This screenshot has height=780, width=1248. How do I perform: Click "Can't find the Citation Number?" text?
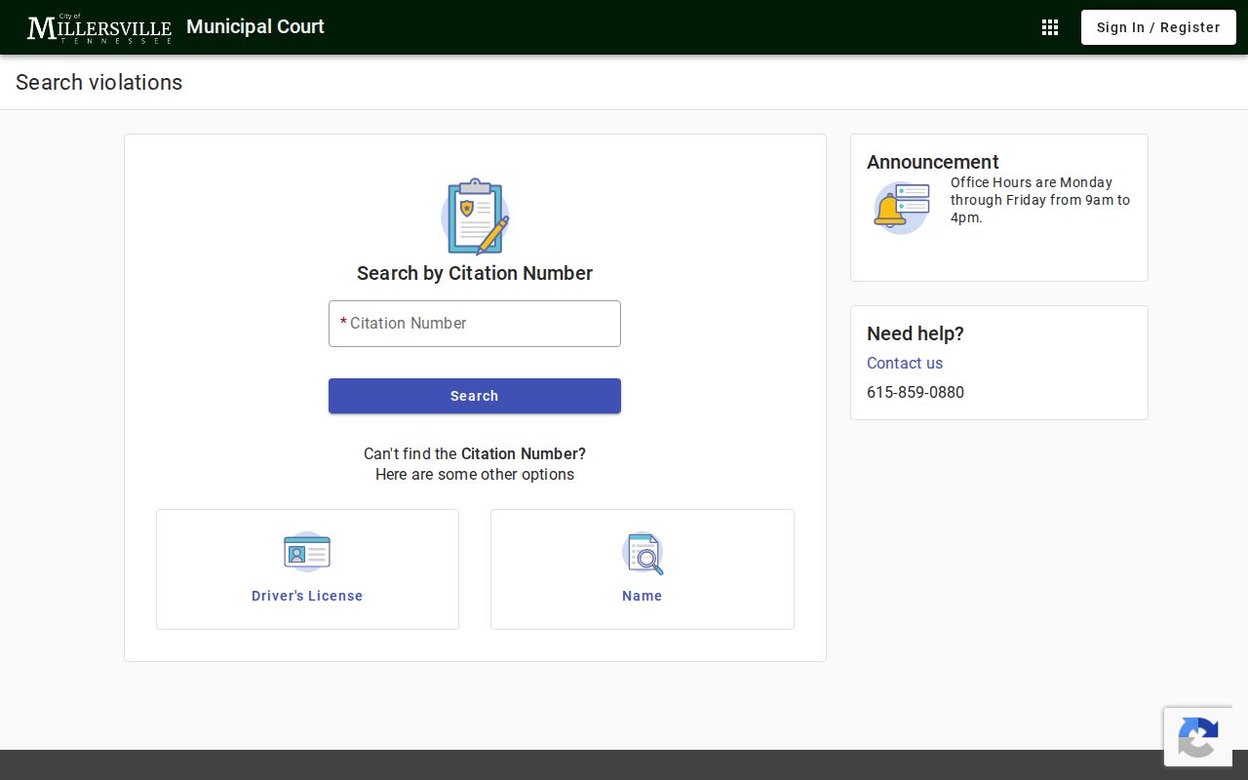pos(475,453)
